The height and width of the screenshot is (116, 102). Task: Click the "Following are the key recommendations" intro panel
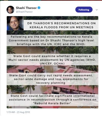[x=53, y=40]
